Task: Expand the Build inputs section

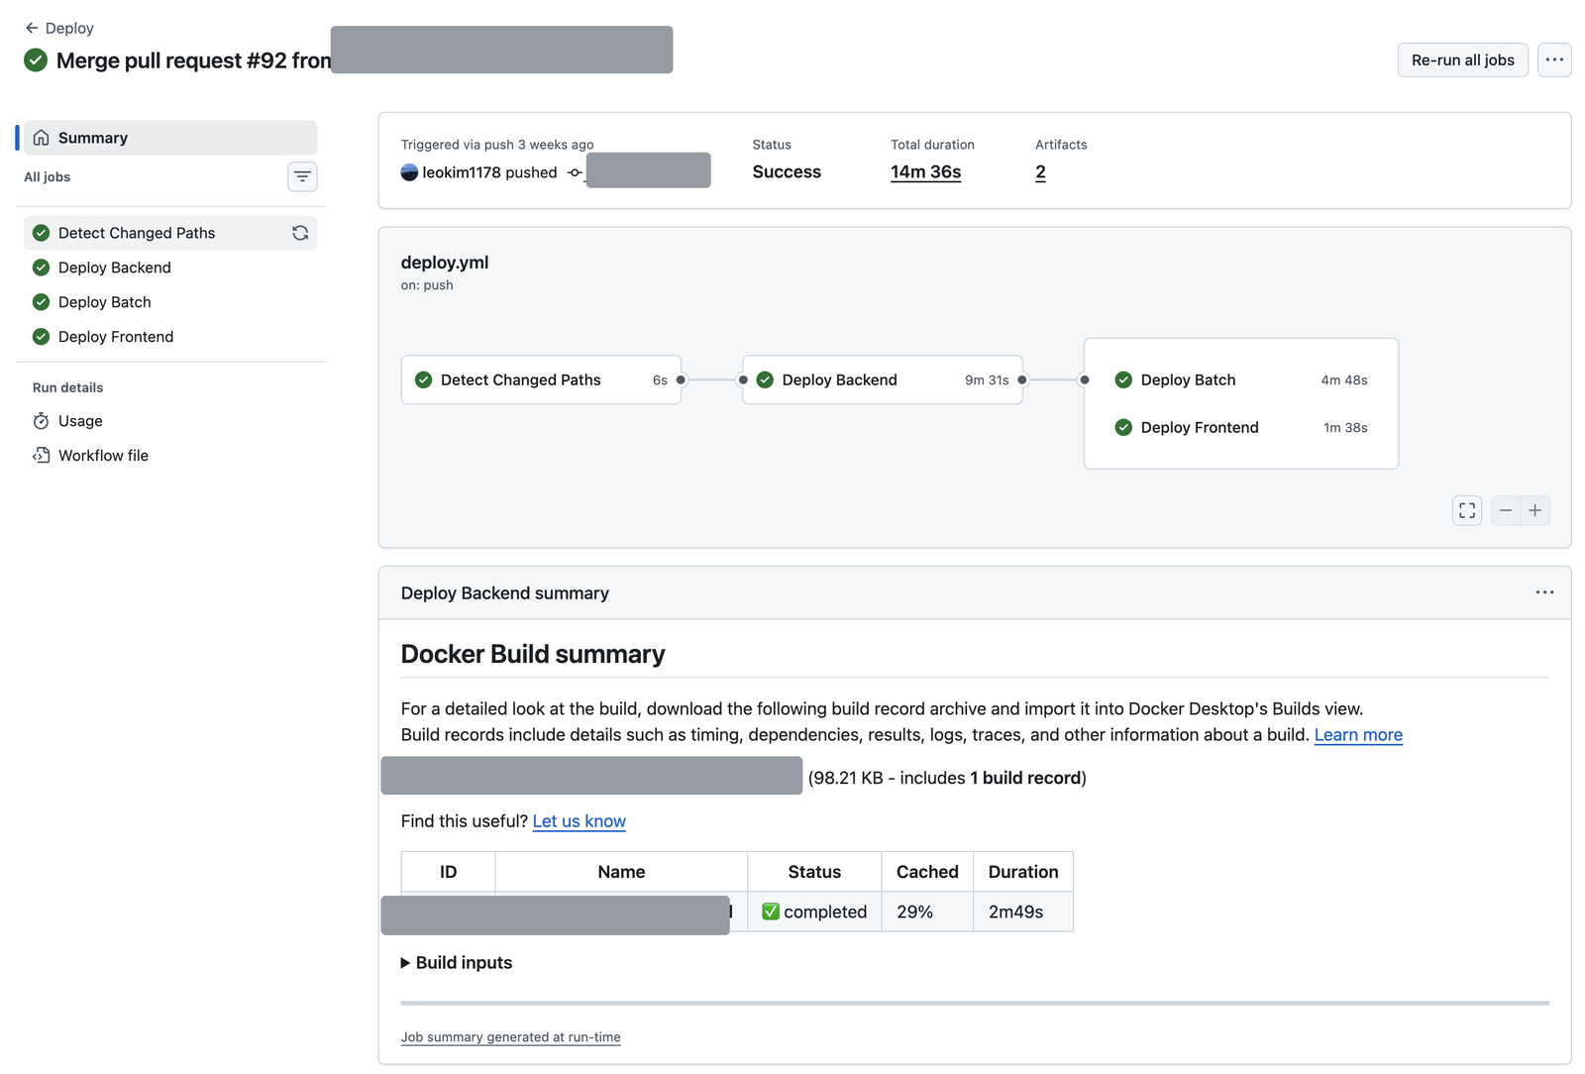Action: point(457,962)
